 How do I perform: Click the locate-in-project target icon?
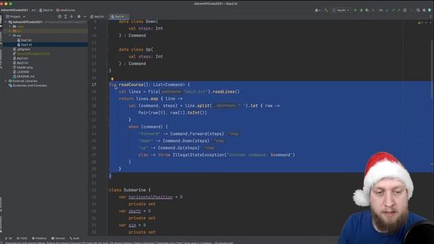(60, 16)
